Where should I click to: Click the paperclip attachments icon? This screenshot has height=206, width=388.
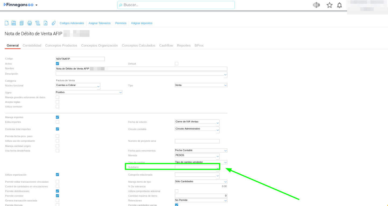(x=53, y=23)
